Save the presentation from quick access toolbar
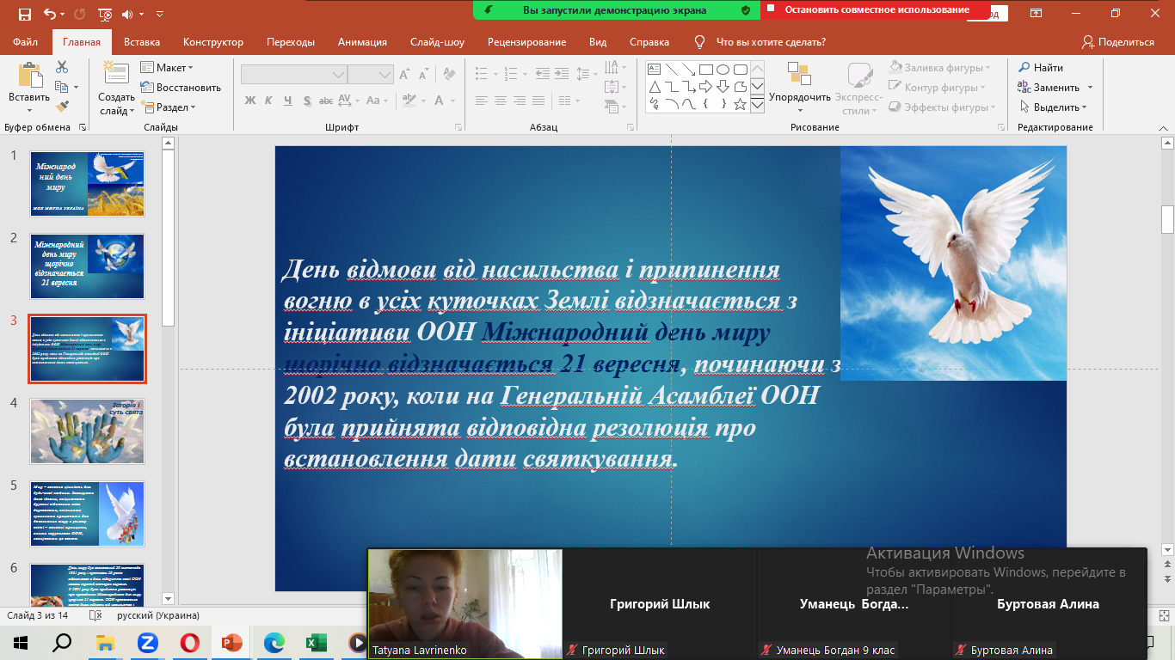 point(24,15)
